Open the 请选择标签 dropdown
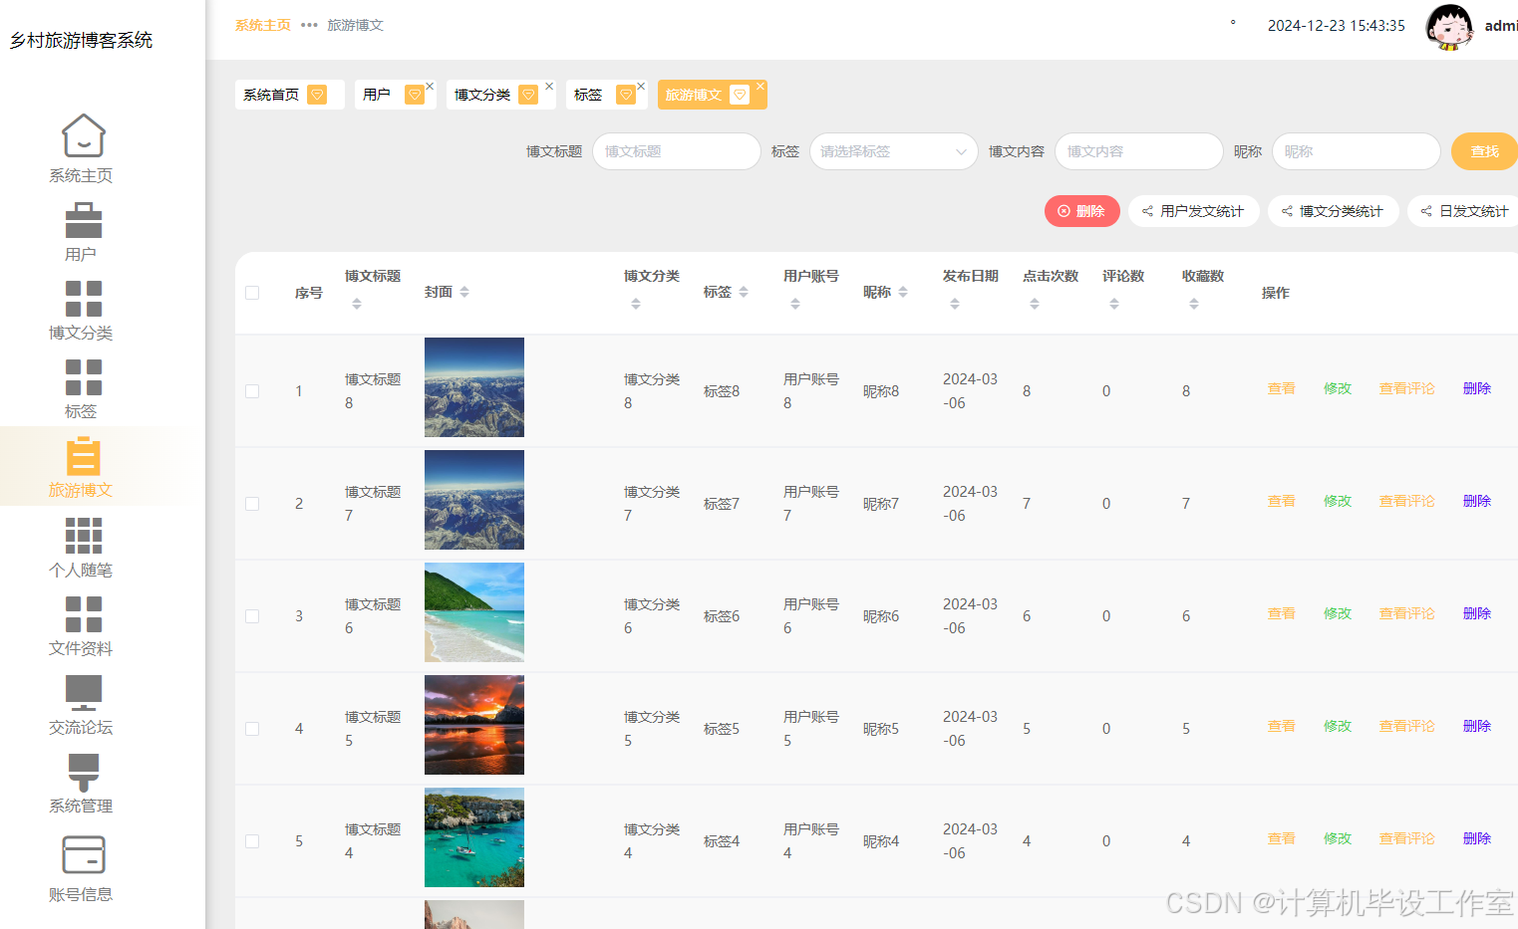The height and width of the screenshot is (929, 1518). [894, 151]
